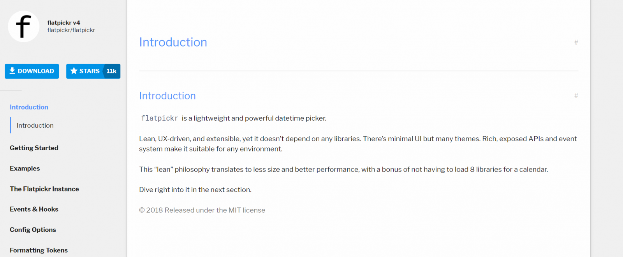Click the # anchor beside the smaller Introduction subheading
This screenshot has width=623, height=257.
pos(576,96)
